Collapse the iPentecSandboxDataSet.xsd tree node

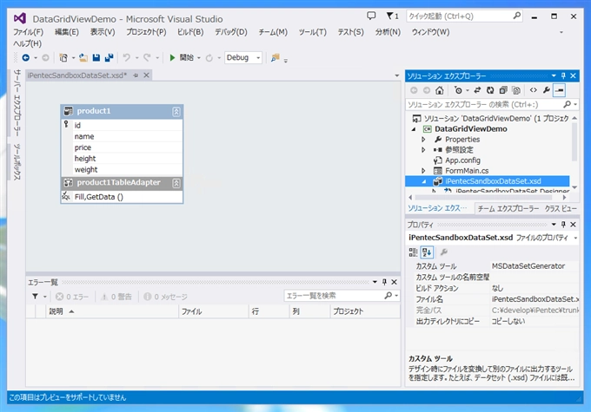click(424, 181)
